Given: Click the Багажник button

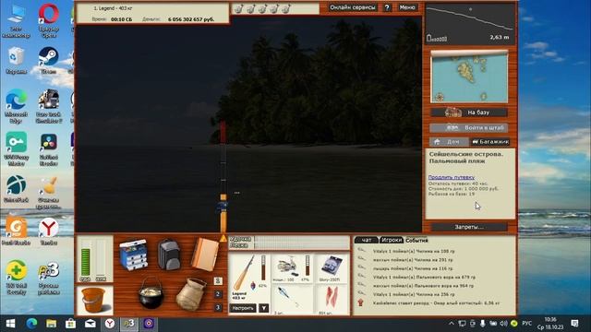Looking at the screenshot, I should 490,141.
